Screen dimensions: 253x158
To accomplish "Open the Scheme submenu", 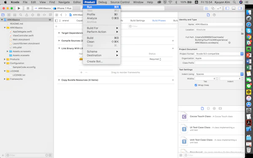I will (102, 51).
